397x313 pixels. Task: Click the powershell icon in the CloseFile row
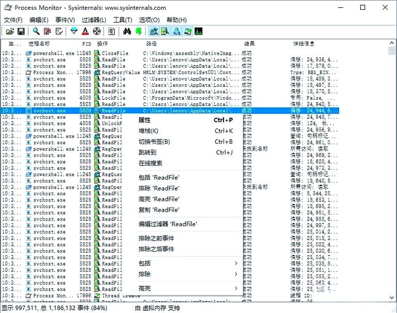pos(28,53)
